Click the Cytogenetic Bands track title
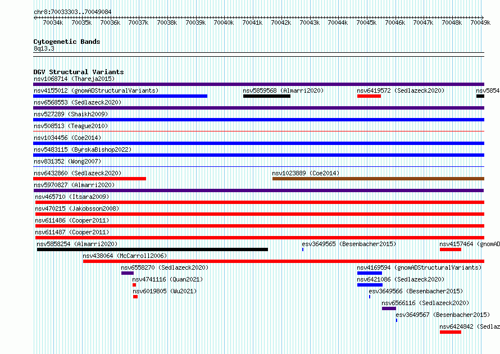The height and width of the screenshot is (354, 500). click(67, 42)
